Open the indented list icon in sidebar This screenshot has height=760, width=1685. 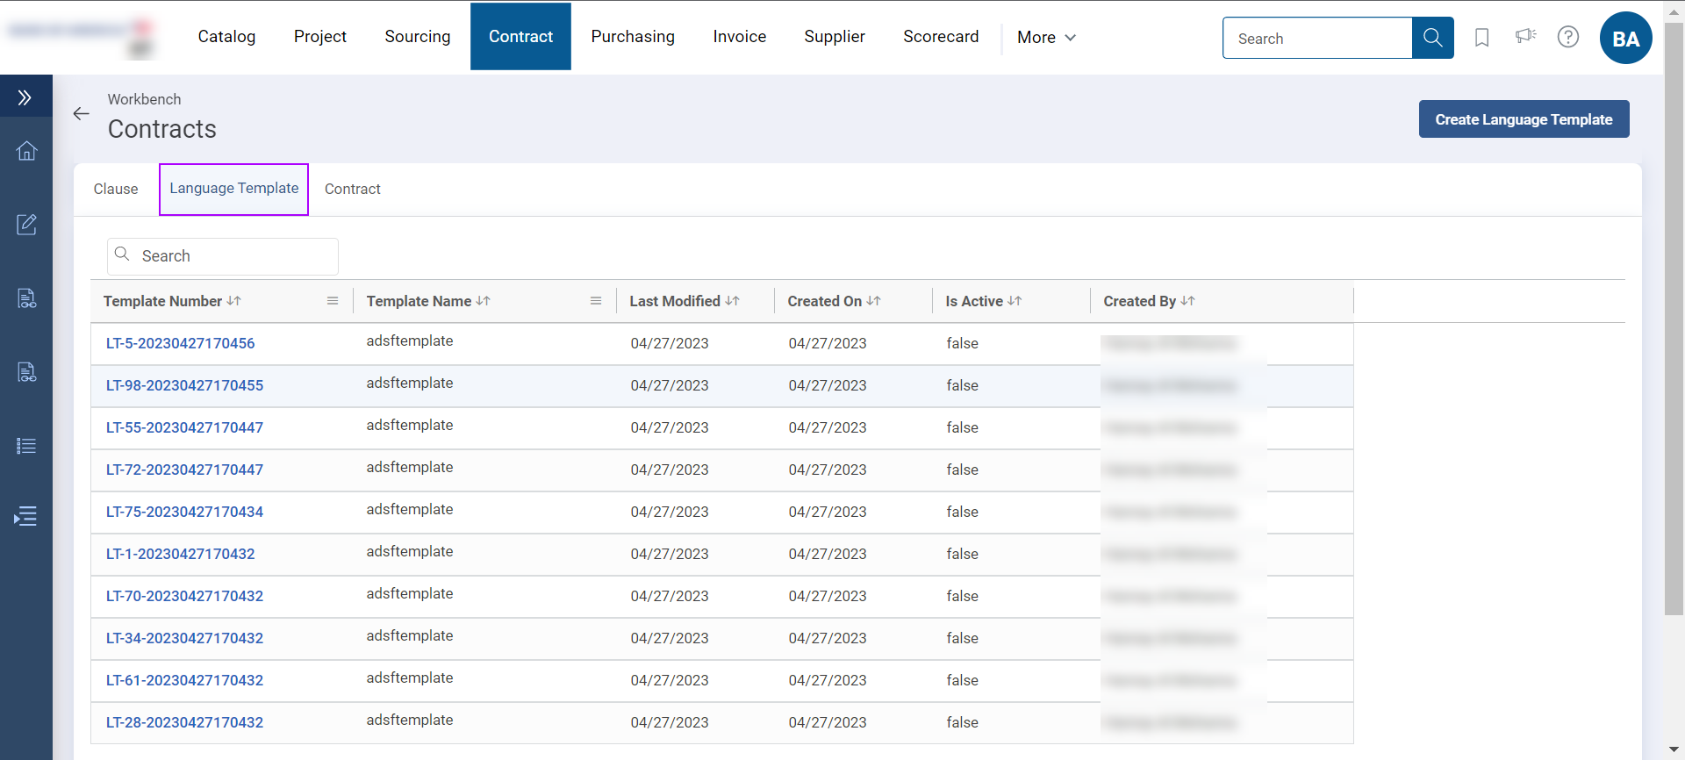26,516
